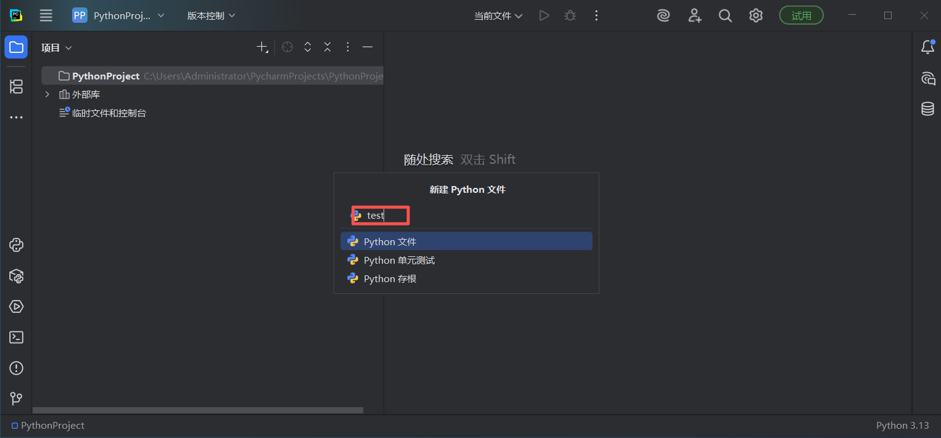941x438 pixels.
Task: Click the 新建 Python 文件 dialog title
Action: (467, 190)
